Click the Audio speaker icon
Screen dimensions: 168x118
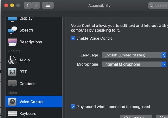pyautogui.click(x=12, y=60)
